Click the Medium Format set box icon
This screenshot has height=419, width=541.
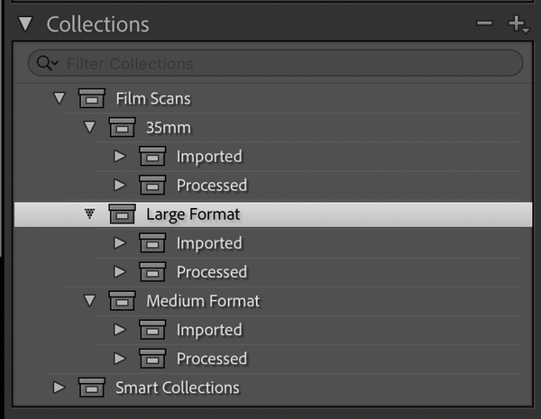[122, 300]
